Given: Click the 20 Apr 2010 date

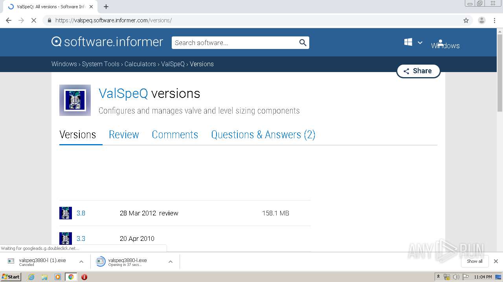Looking at the screenshot, I should click(137, 239).
